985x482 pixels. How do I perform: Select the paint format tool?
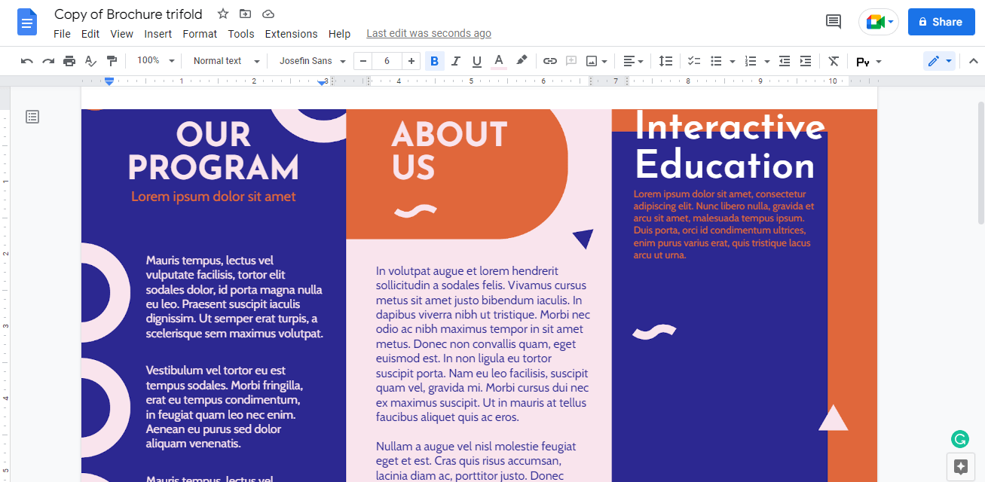coord(112,61)
